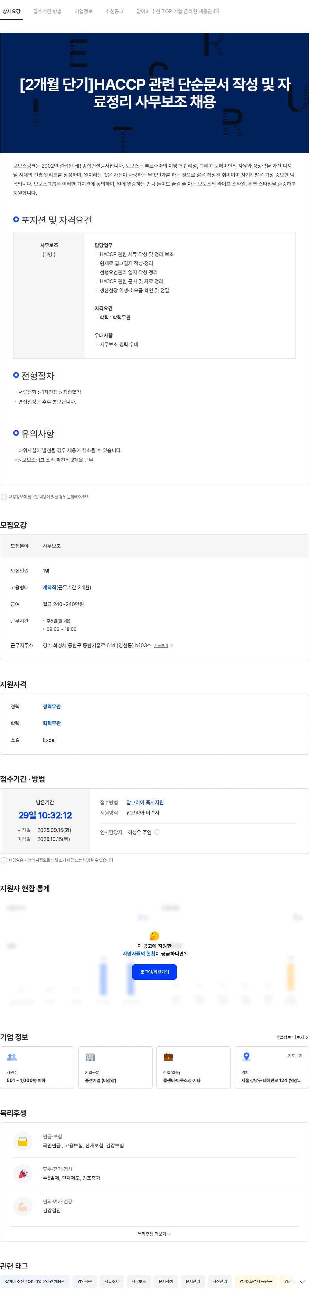The width and height of the screenshot is (309, 1290).
Task: Select the 추천공고 tab
Action: (114, 11)
